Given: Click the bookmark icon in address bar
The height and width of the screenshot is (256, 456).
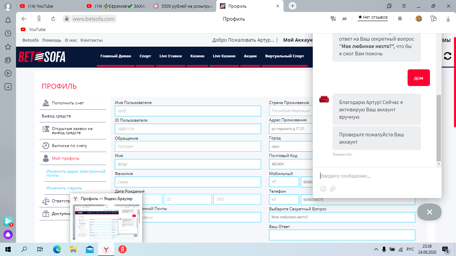Looking at the screenshot, I should (400, 19).
